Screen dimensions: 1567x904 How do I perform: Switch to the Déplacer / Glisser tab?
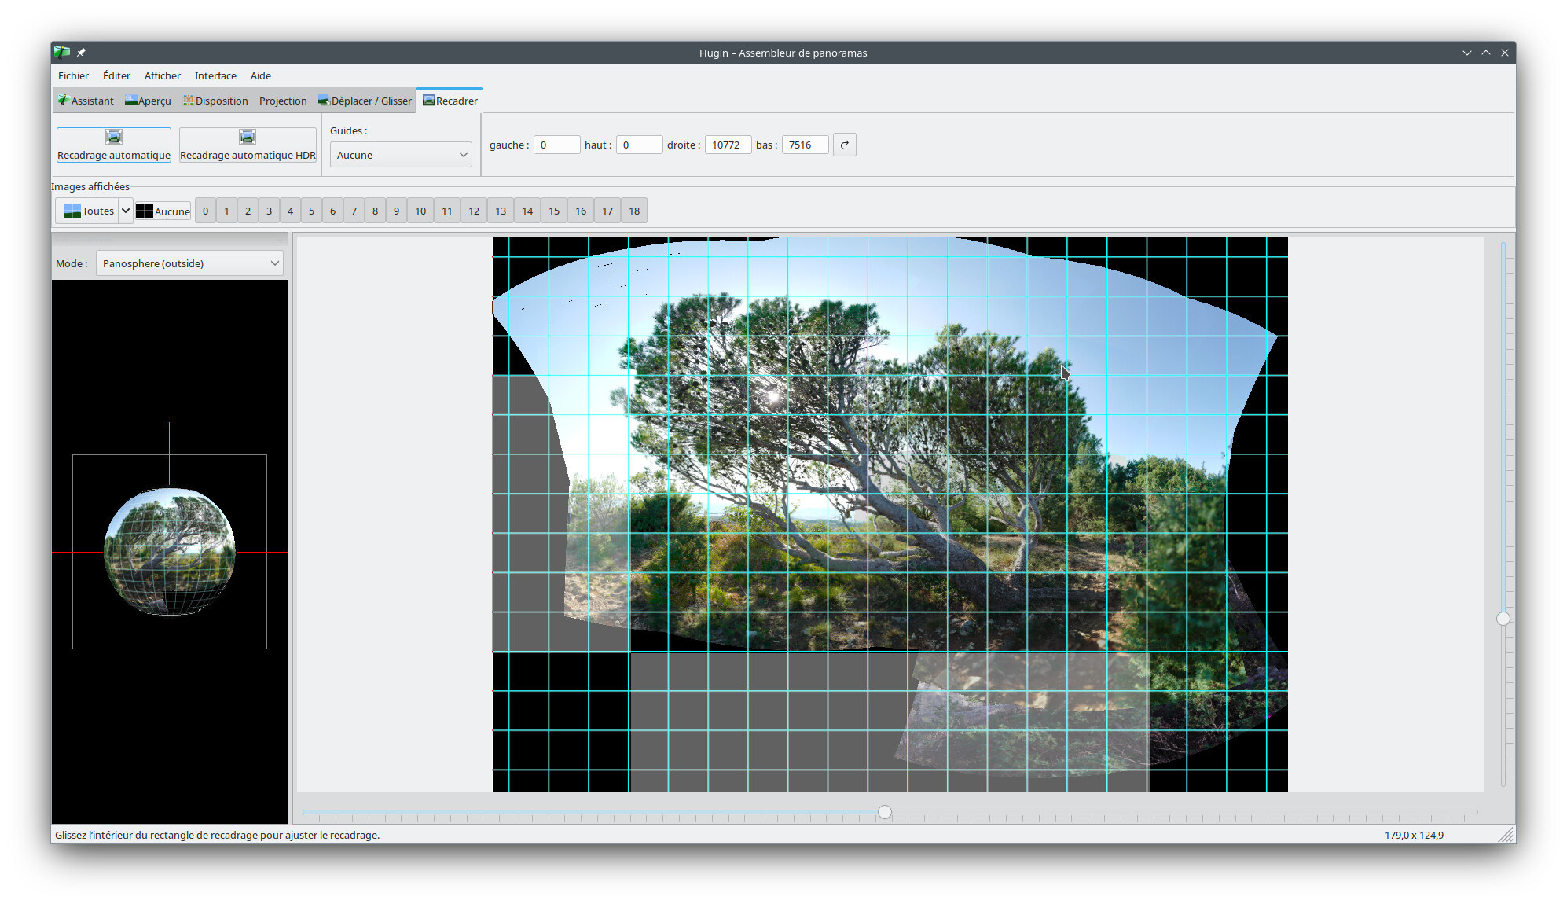click(x=365, y=101)
